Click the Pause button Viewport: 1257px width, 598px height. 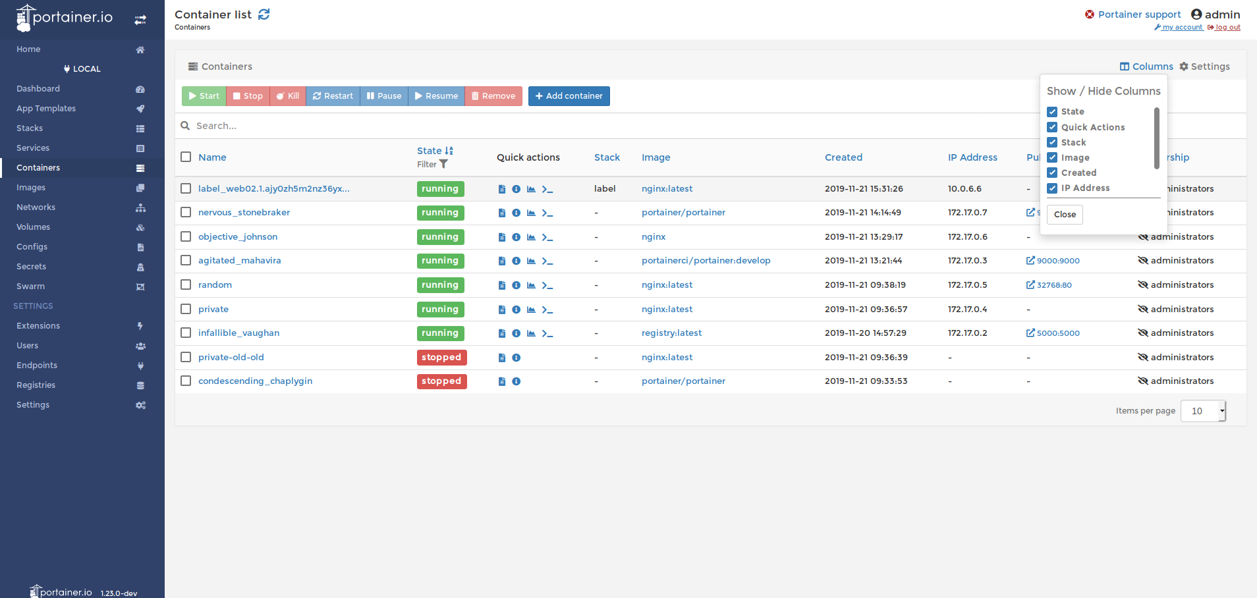384,96
